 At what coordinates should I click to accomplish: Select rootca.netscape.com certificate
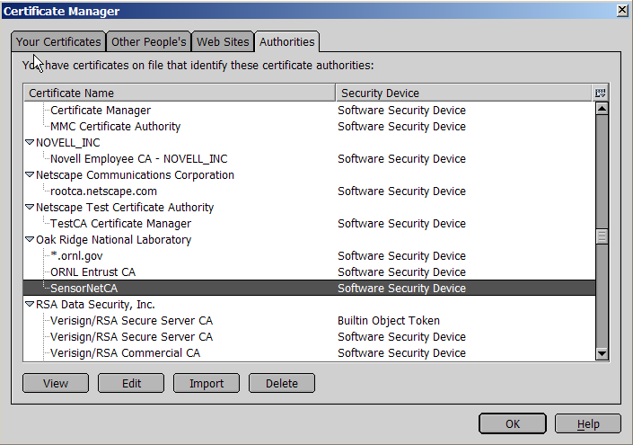(x=309, y=191)
